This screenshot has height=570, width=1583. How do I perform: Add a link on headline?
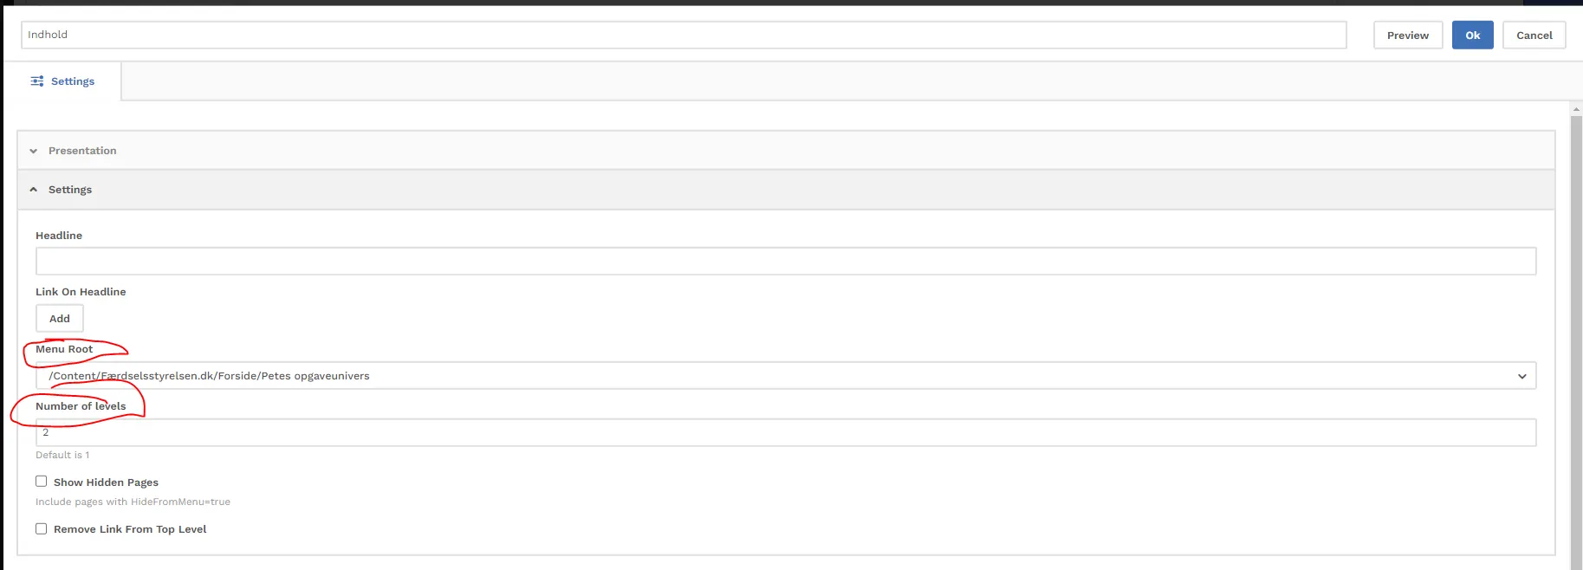point(60,319)
